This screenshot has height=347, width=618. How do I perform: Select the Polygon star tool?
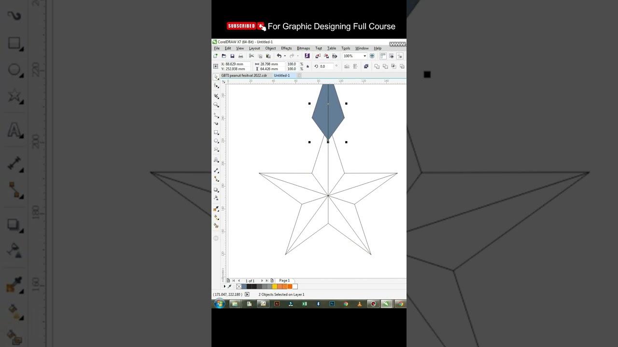coord(216,149)
